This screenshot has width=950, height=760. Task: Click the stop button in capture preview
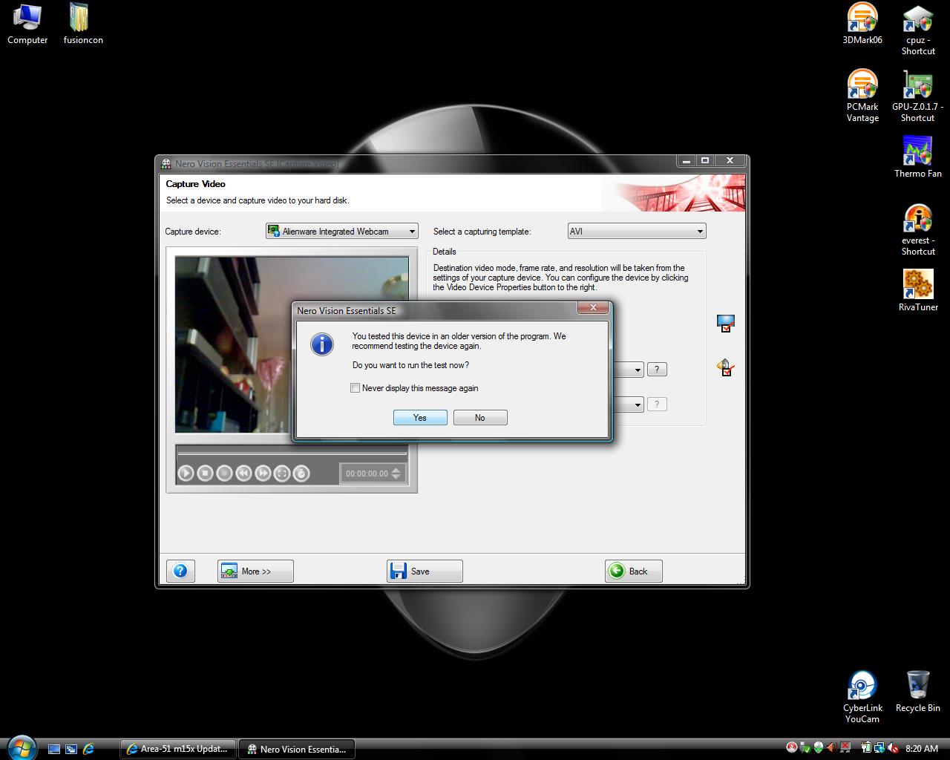(206, 473)
